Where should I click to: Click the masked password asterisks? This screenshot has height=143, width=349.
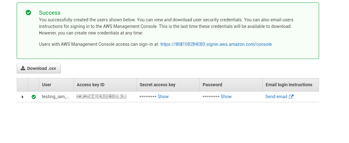click(211, 97)
